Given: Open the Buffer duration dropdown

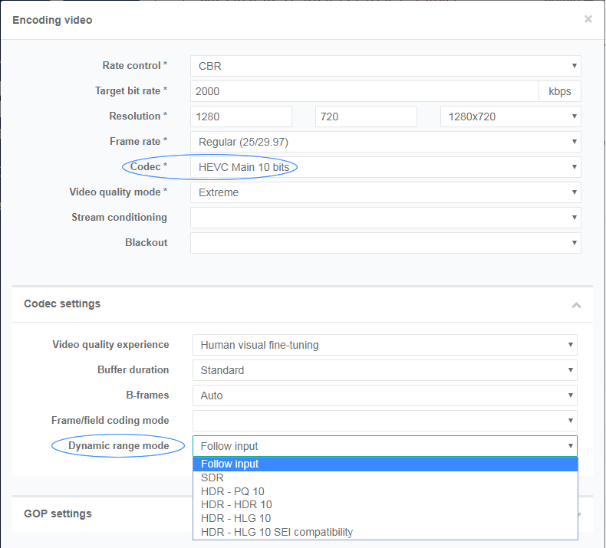Looking at the screenshot, I should click(x=384, y=370).
